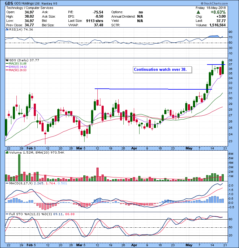Click the VWAP 37.48 value
Screen dimensions: 239x248
click(x=98, y=25)
